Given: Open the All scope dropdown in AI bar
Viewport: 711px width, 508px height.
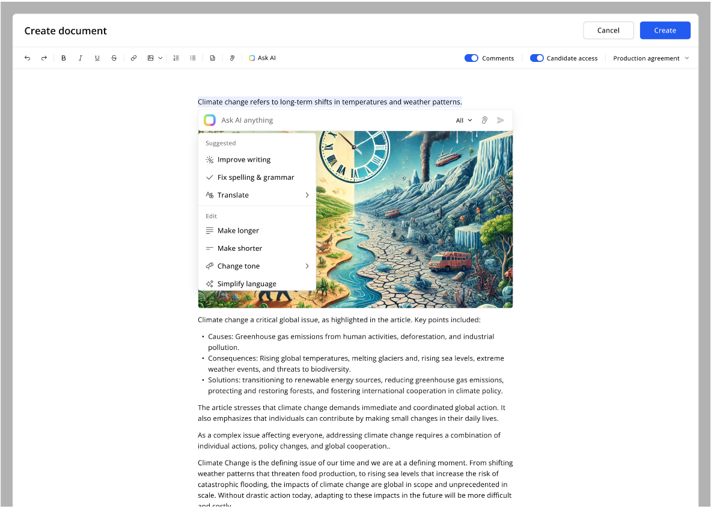Looking at the screenshot, I should pyautogui.click(x=463, y=120).
